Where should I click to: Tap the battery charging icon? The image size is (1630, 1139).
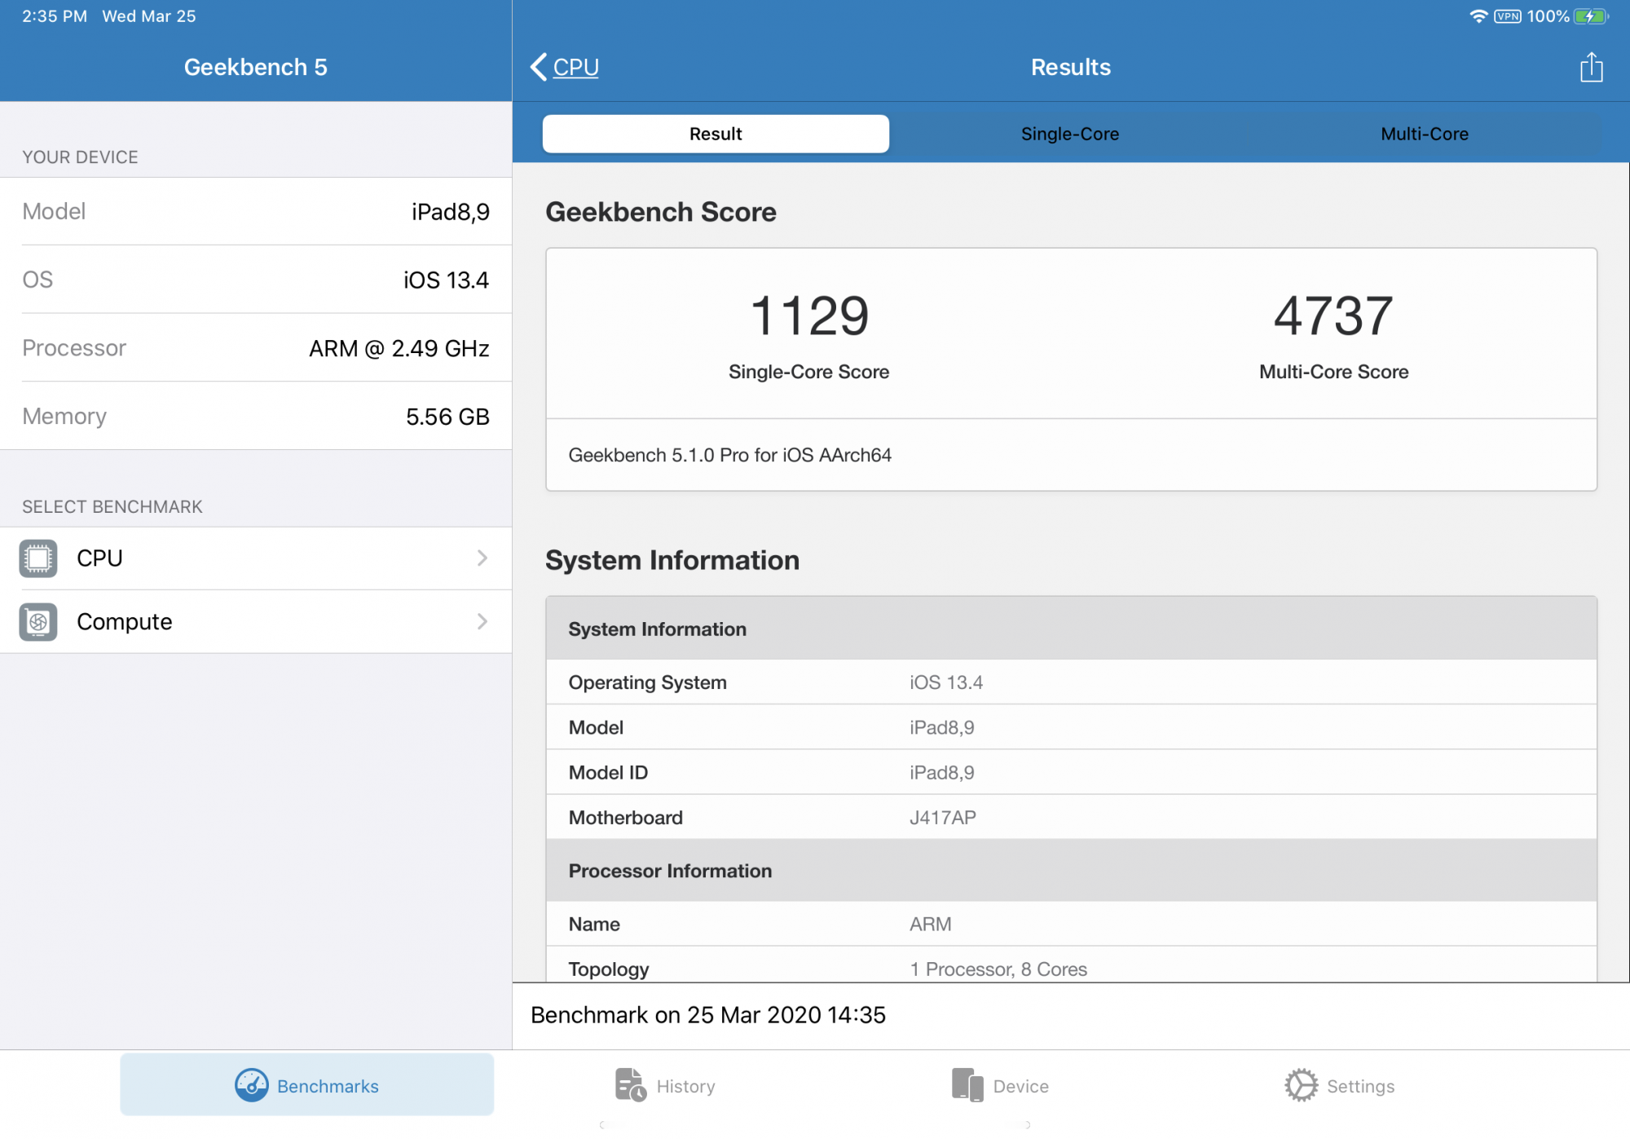click(x=1591, y=16)
